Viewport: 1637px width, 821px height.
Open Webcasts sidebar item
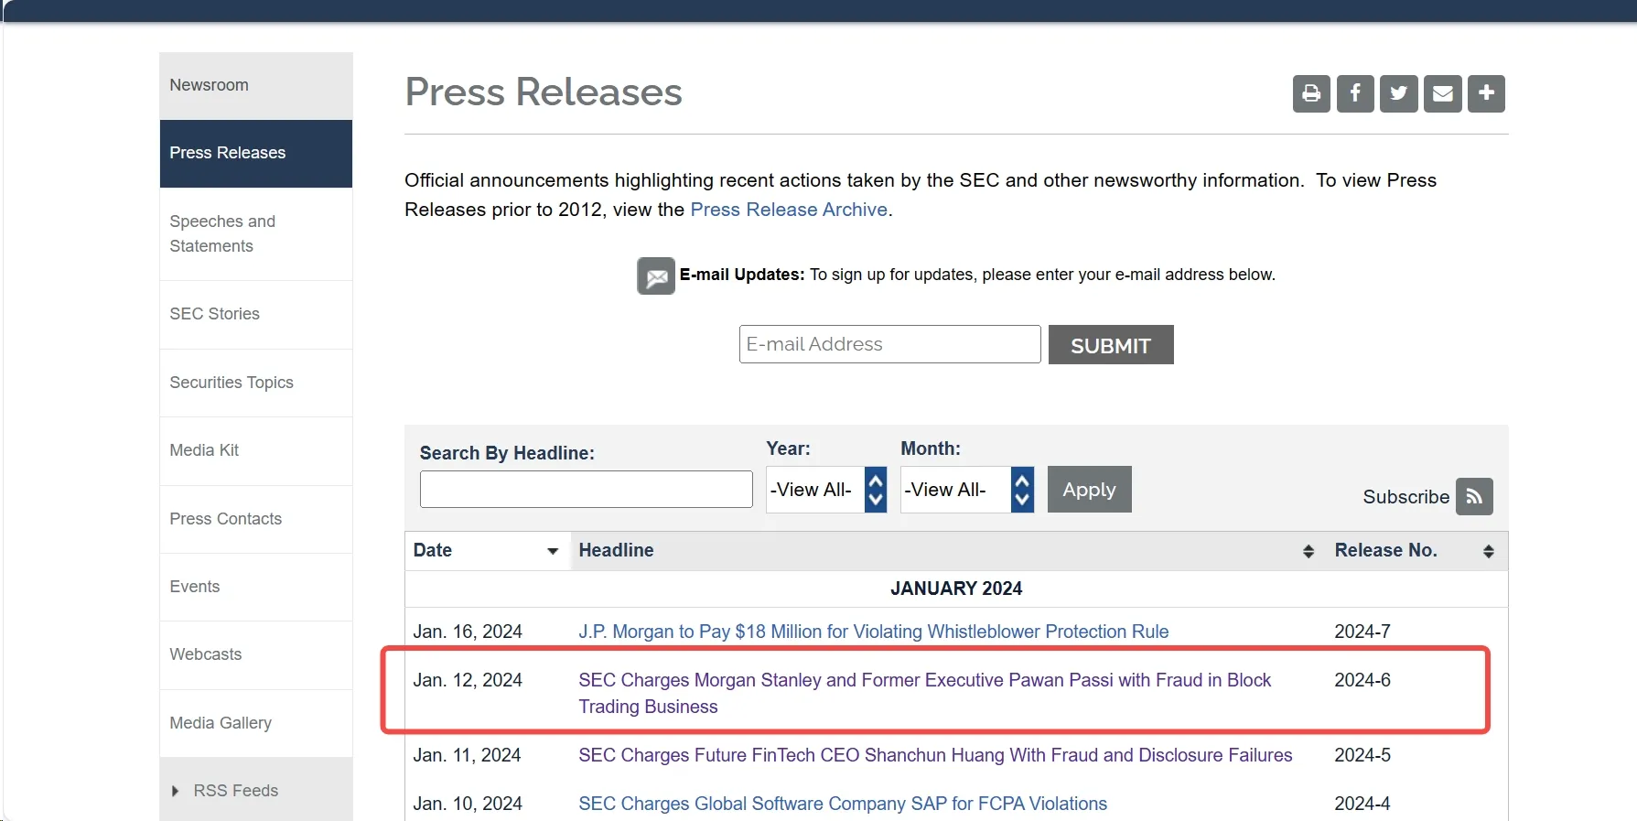pos(256,655)
